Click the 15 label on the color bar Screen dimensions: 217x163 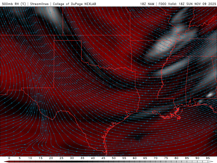click(40, 158)
